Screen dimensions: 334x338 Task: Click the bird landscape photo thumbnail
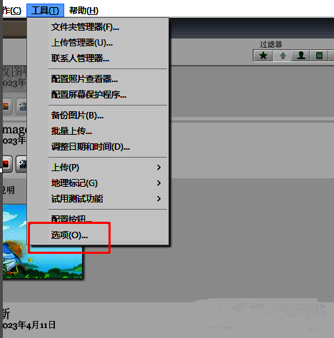(43, 241)
